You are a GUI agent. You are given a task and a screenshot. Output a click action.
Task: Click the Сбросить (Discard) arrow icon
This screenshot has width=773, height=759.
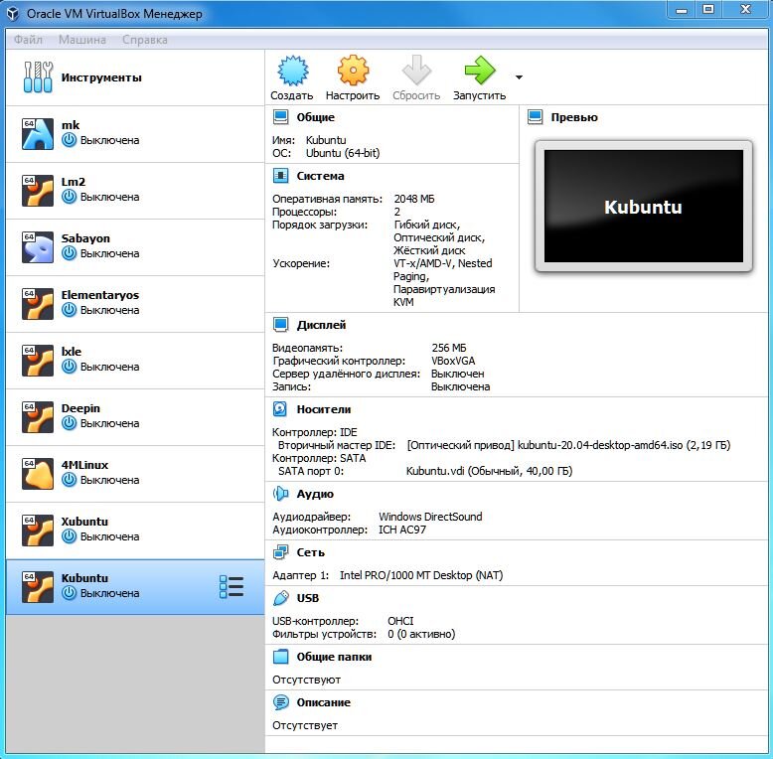click(416, 71)
